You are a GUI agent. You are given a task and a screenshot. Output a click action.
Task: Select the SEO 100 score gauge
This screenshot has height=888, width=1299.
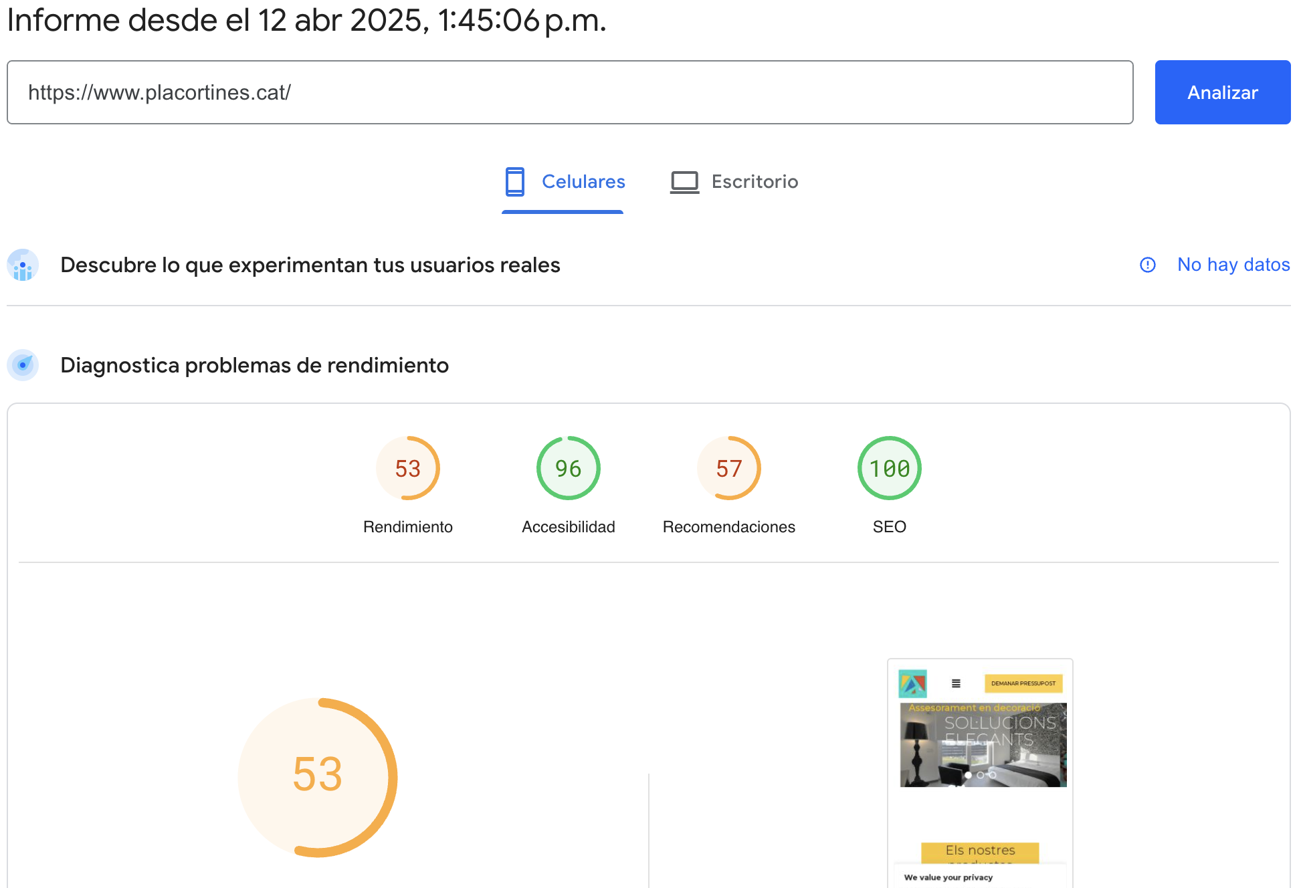[889, 468]
